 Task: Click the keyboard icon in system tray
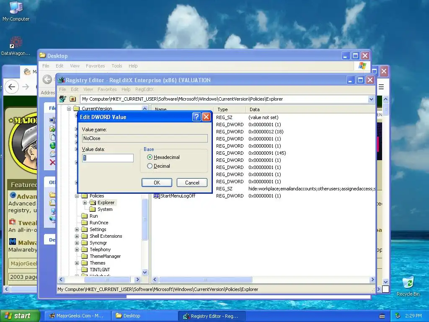tap(382, 316)
